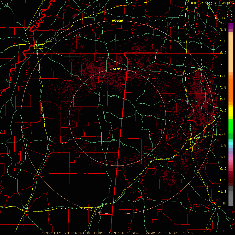Click the 6.6 value on the color scale
The width and height of the screenshot is (235, 235).
click(x=223, y=76)
